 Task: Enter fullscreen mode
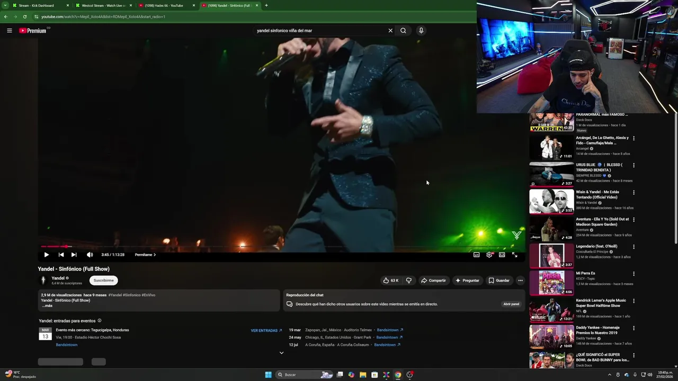[x=514, y=255]
